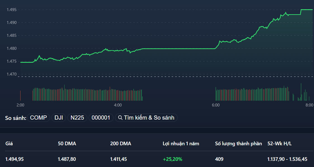Click the Giá value 1.494,95
The image size is (314, 167).
(x=15, y=159)
